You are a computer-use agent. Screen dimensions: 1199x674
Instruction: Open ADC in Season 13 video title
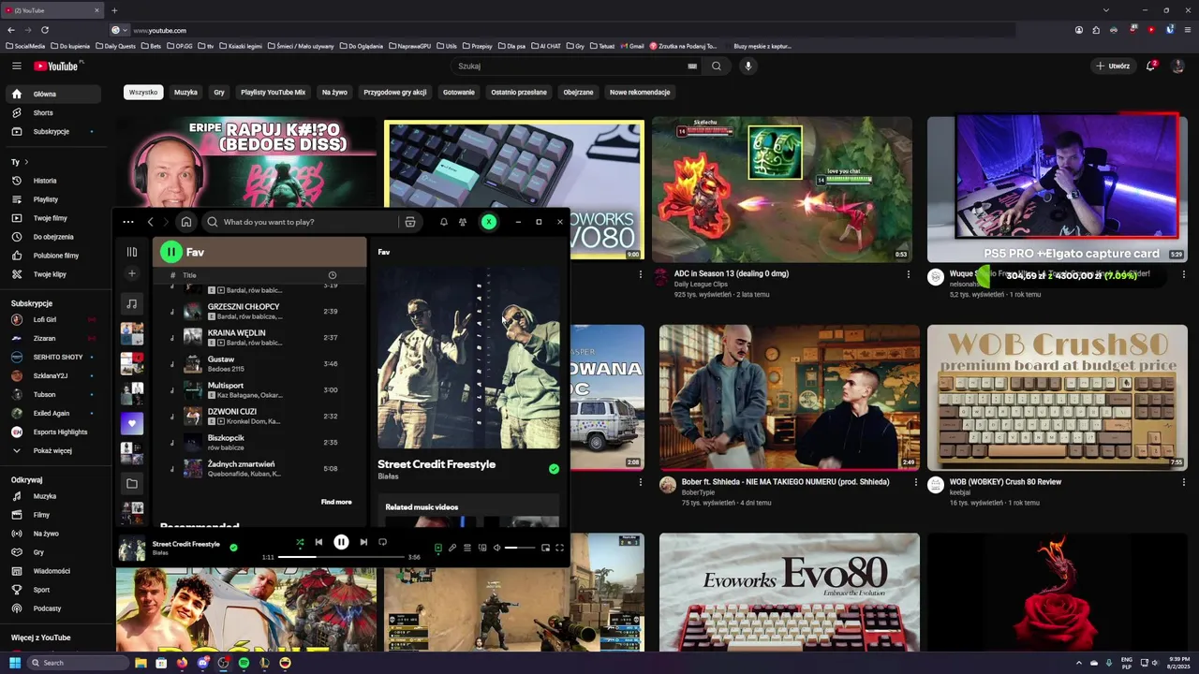pos(732,274)
